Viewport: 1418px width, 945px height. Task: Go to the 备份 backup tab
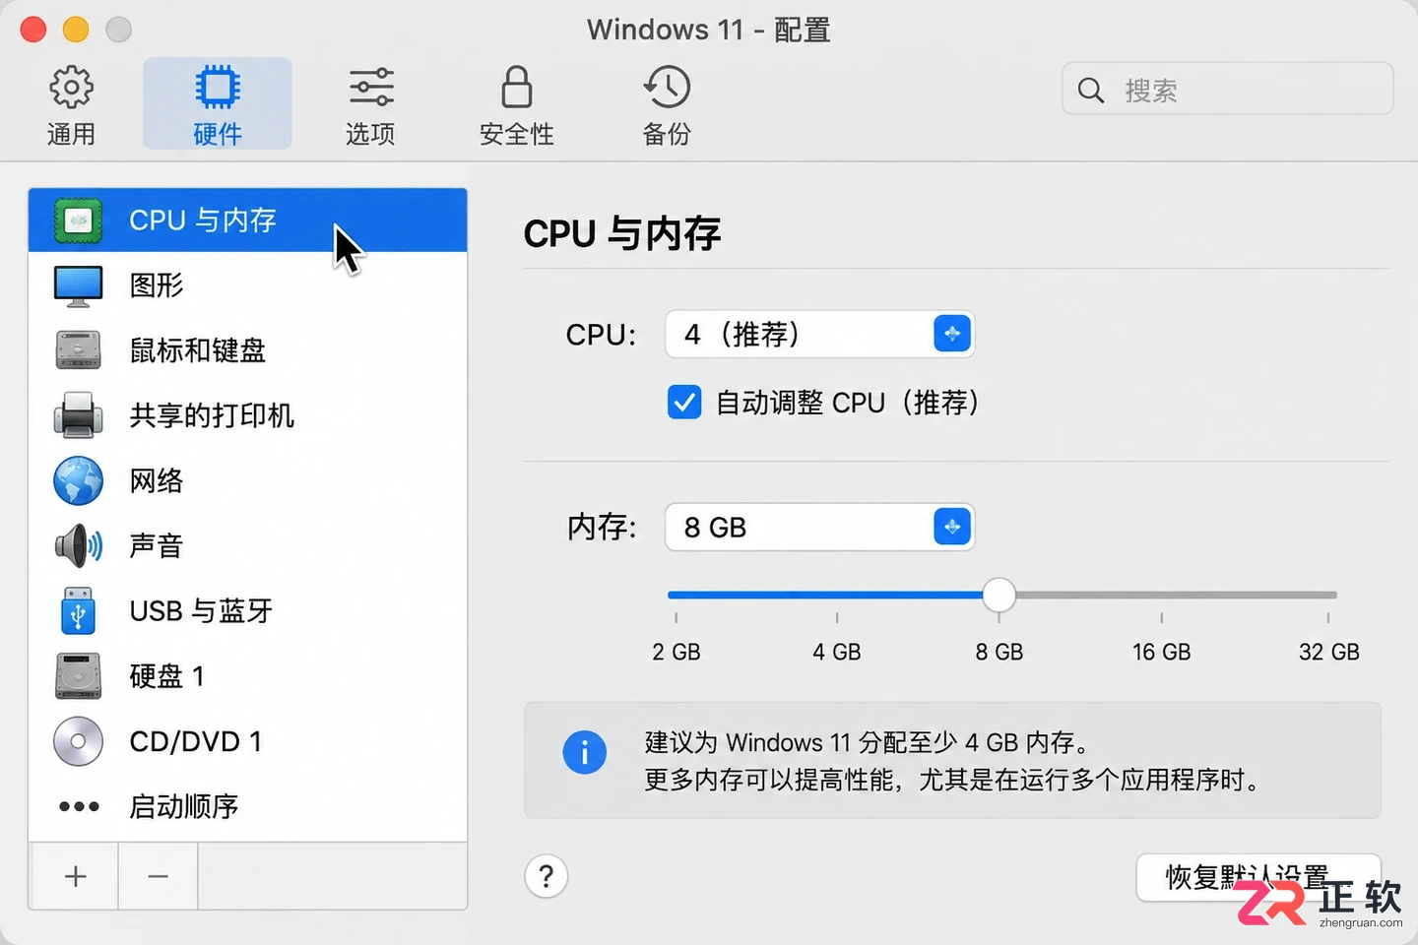coord(667,105)
